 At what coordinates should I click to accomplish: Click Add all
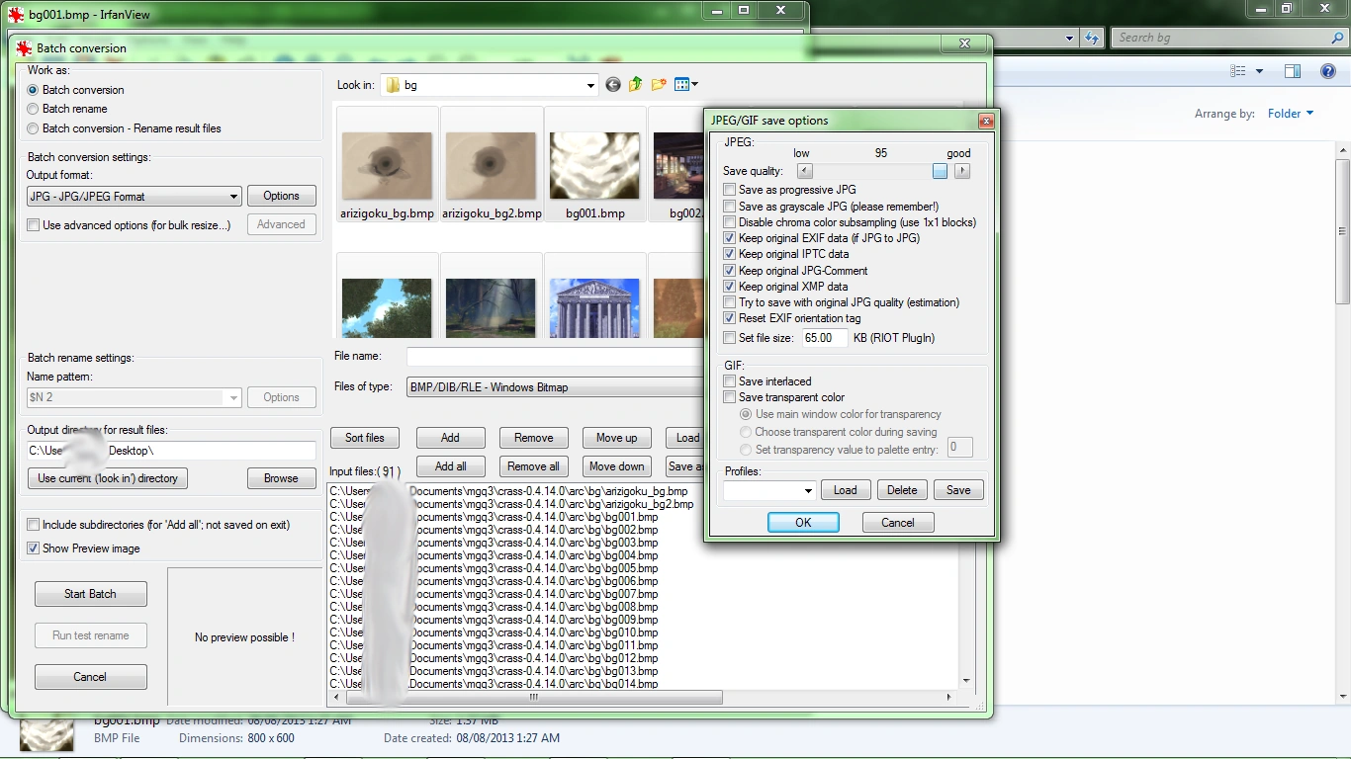[450, 466]
